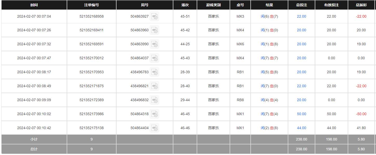Click the 总派彩 column header

point(361,5)
